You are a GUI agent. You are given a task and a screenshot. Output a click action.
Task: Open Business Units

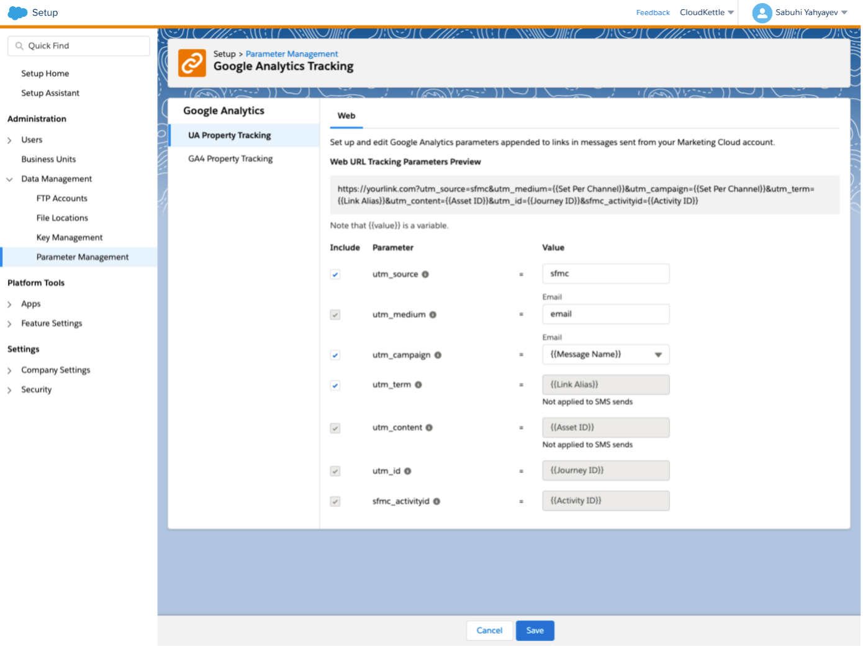[48, 160]
